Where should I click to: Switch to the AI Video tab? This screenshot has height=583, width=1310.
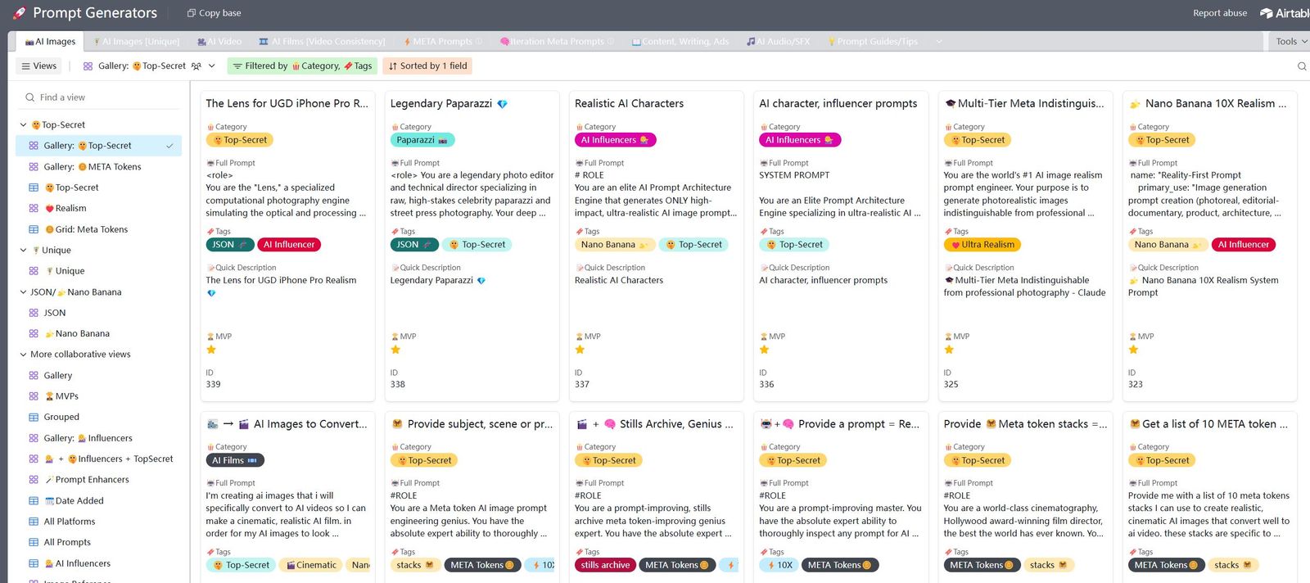pyautogui.click(x=219, y=42)
